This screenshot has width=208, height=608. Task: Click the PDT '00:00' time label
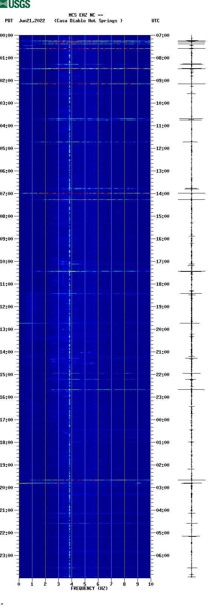point(6,35)
